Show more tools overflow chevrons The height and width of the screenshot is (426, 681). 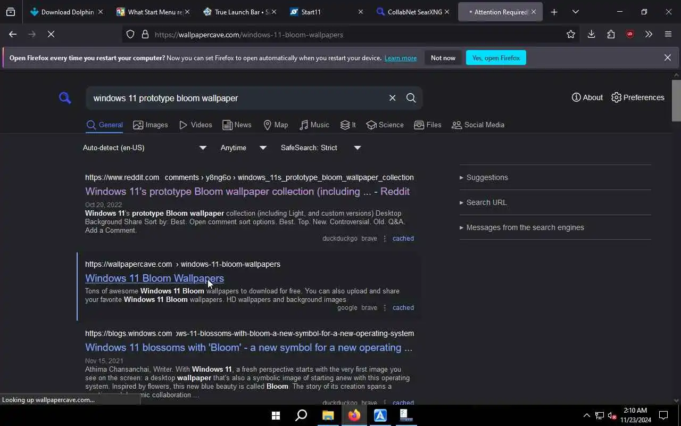(x=649, y=34)
